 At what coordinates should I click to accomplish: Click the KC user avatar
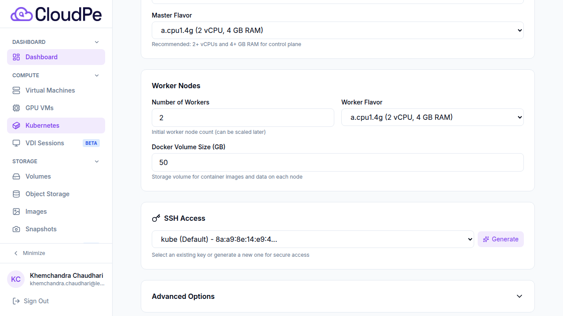pos(16,279)
